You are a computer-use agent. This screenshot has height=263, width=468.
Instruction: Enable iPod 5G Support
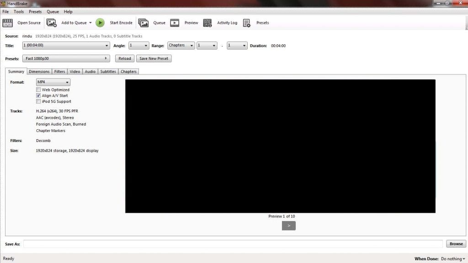(38, 101)
